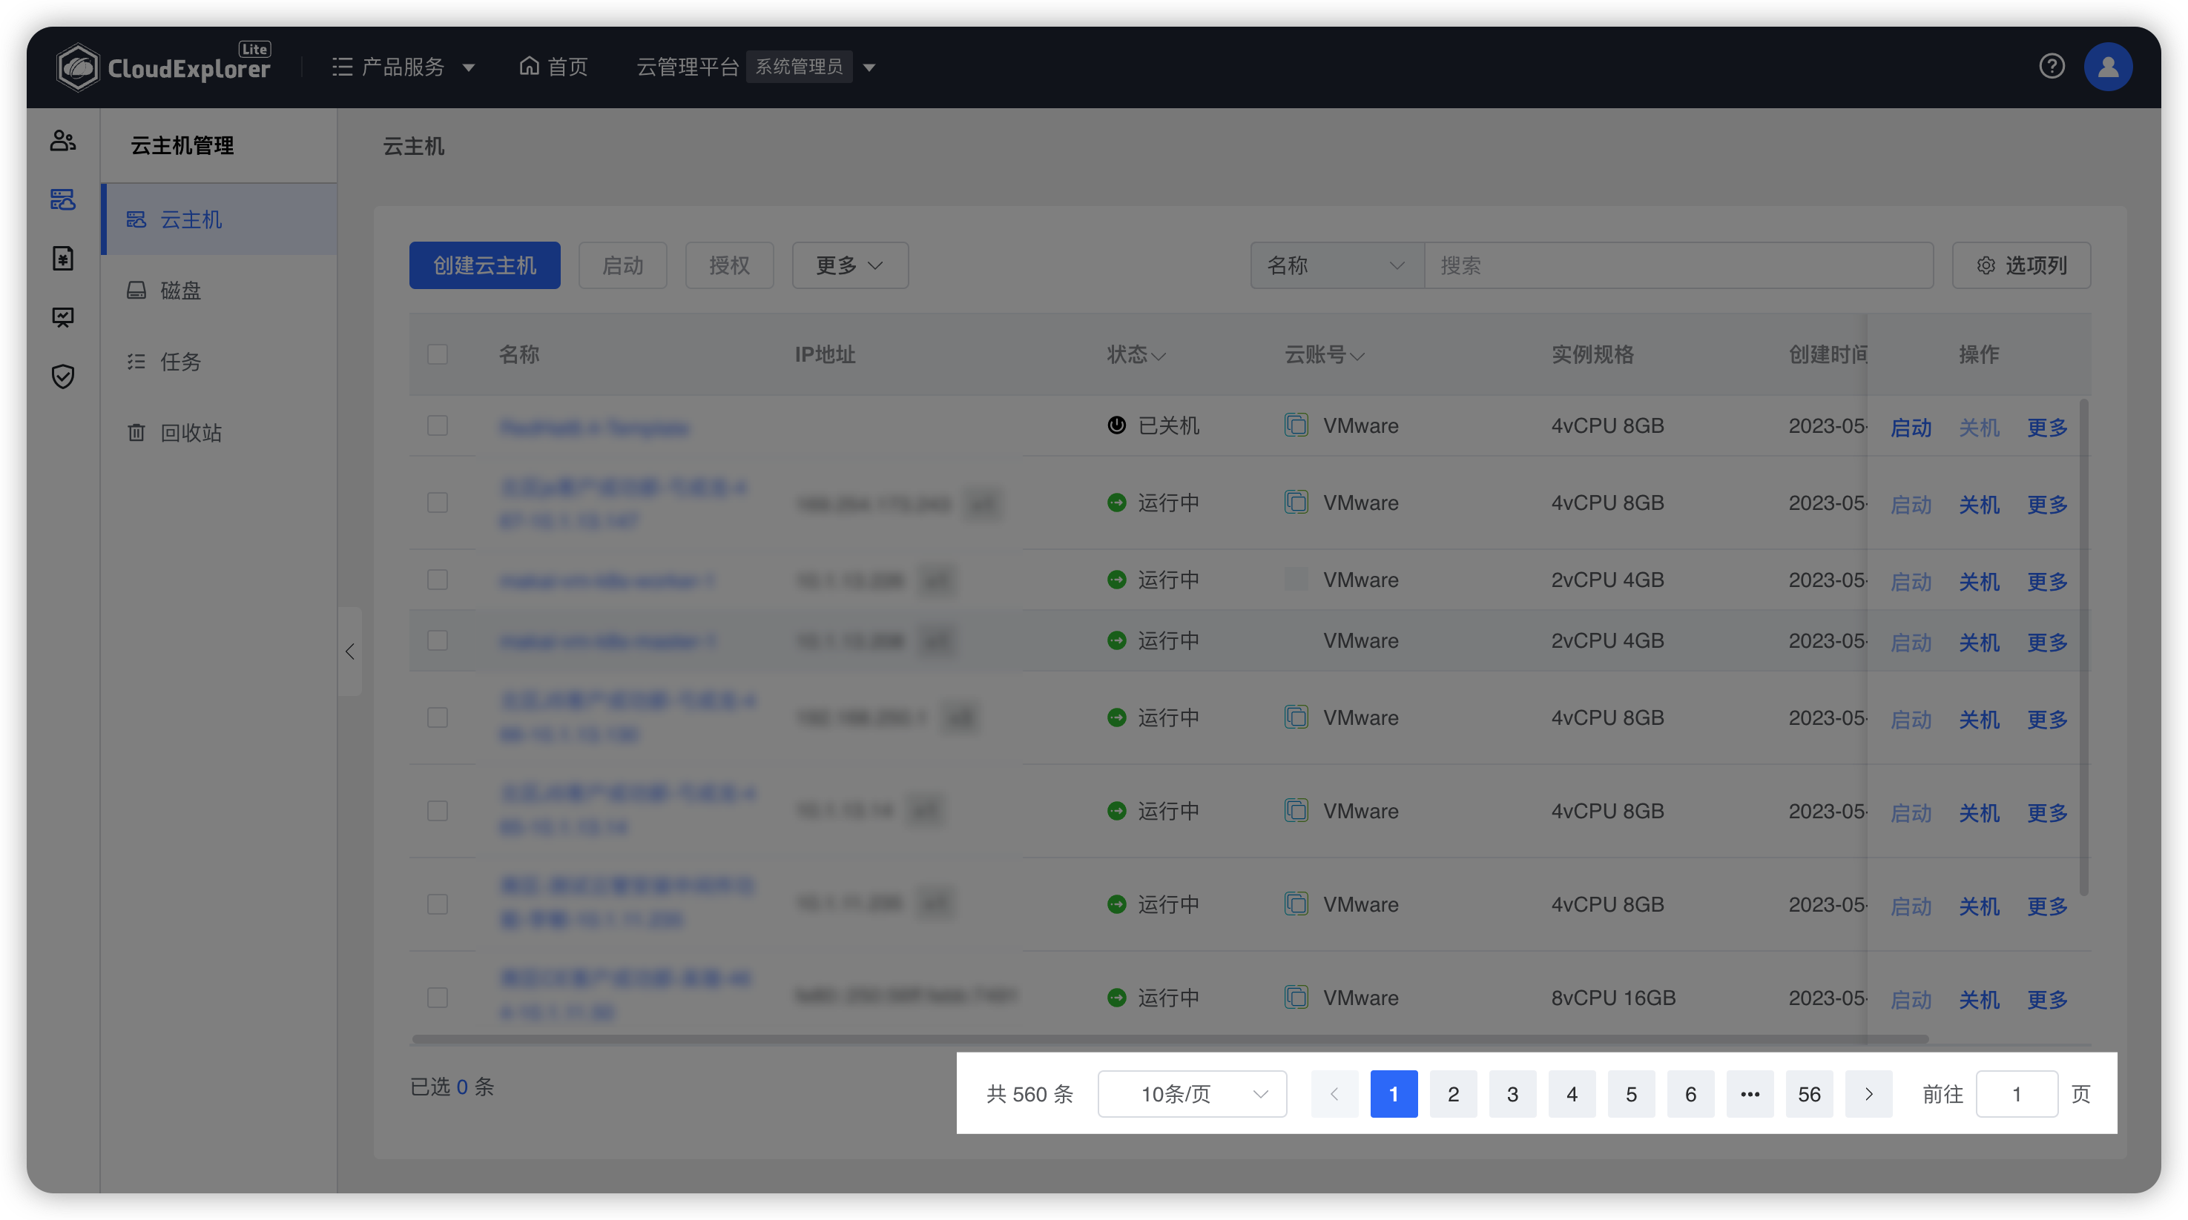Viewport: 2188px width, 1220px height.
Task: Open the user avatar in the top bar
Action: 2109,66
